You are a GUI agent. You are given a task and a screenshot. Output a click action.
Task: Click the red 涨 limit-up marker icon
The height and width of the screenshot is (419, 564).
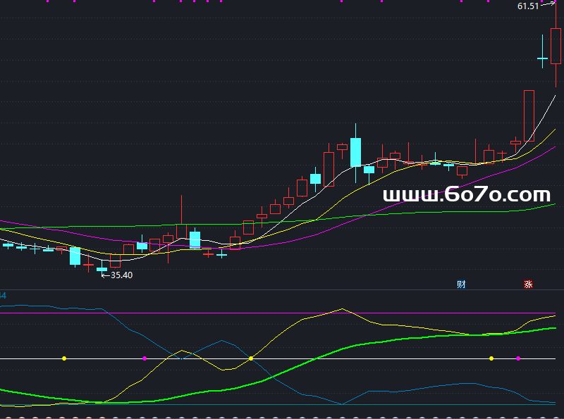click(528, 284)
